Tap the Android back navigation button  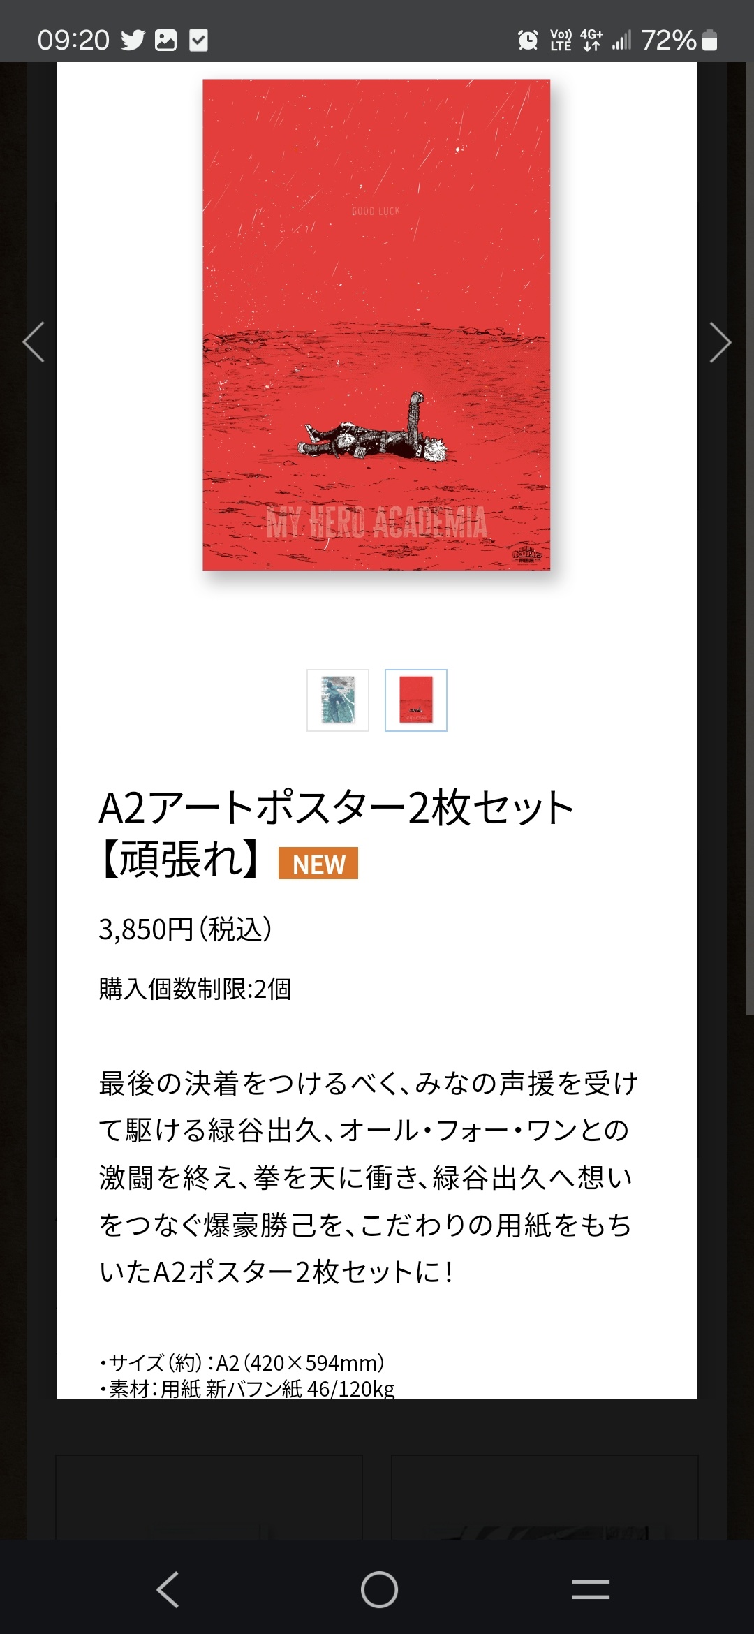pyautogui.click(x=168, y=1590)
